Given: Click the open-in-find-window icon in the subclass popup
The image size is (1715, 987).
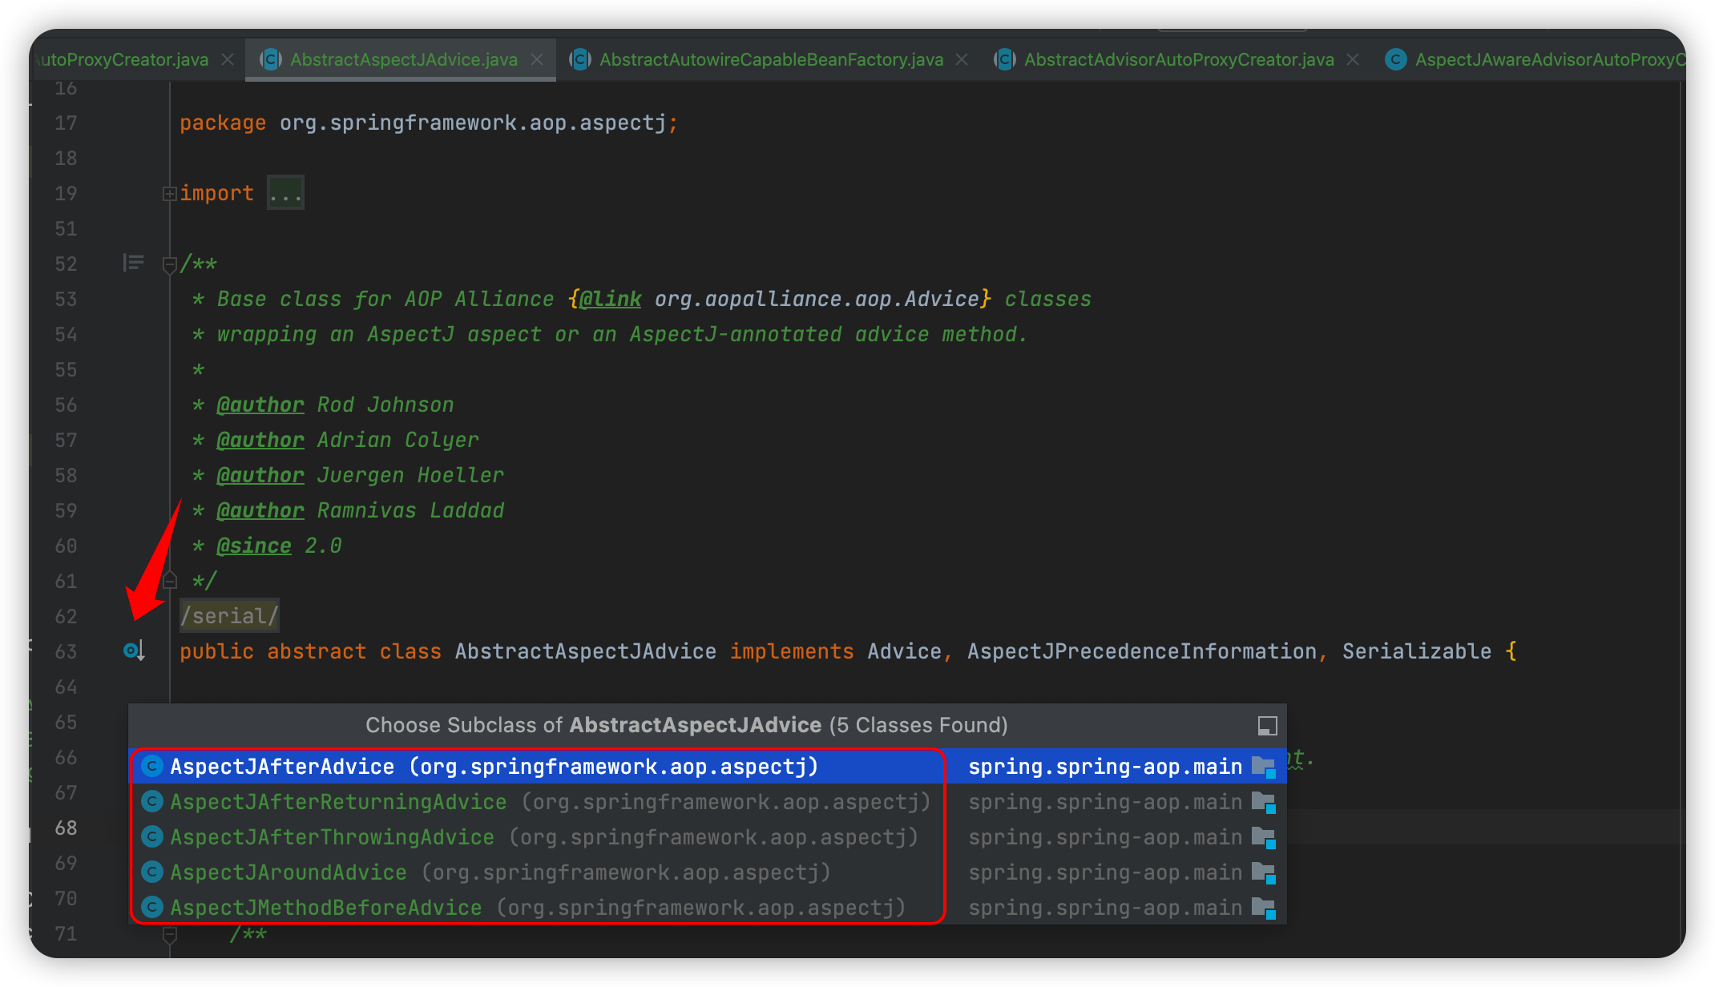Looking at the screenshot, I should coord(1267,726).
